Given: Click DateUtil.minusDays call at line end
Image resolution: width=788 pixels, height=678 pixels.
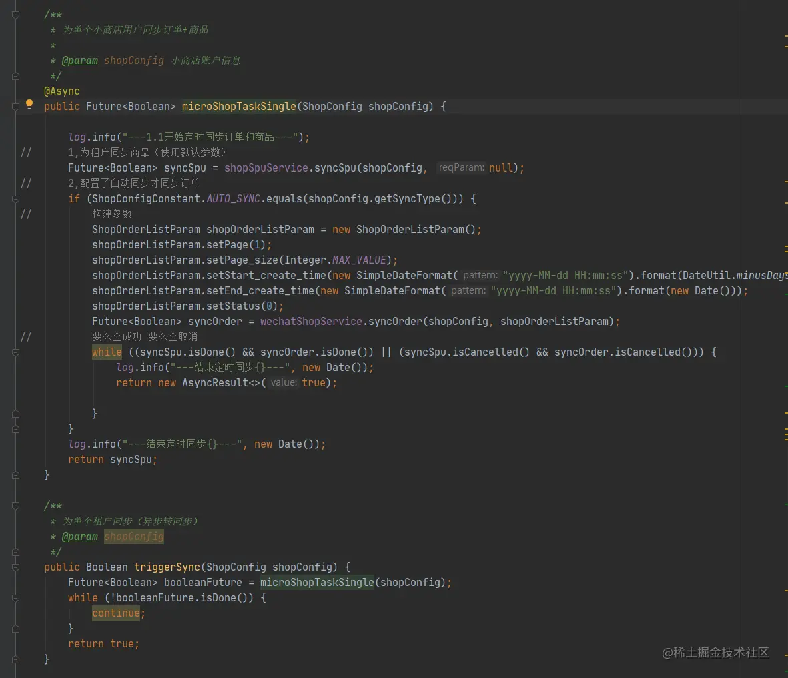Looking at the screenshot, I should coord(735,276).
